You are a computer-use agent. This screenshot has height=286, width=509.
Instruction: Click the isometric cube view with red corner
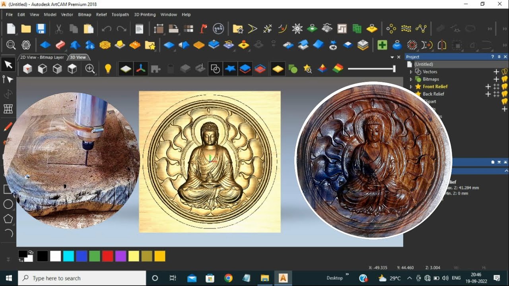pos(27,69)
